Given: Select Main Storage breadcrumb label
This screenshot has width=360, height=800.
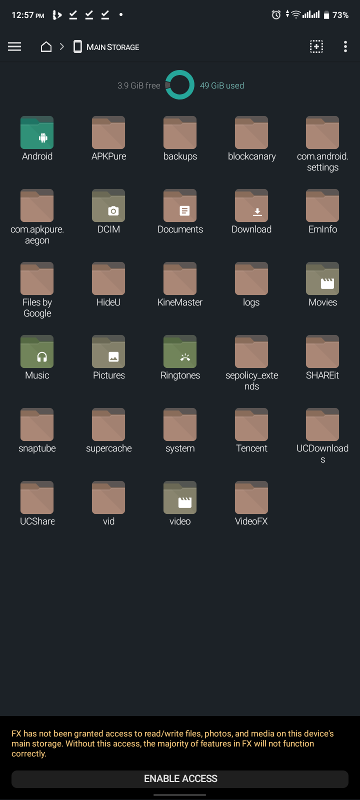Looking at the screenshot, I should point(112,47).
